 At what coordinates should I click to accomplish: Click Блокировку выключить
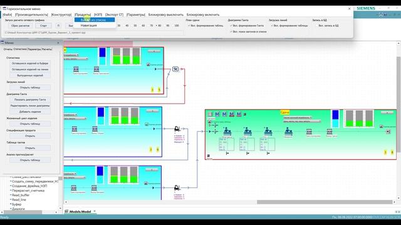coord(166,15)
